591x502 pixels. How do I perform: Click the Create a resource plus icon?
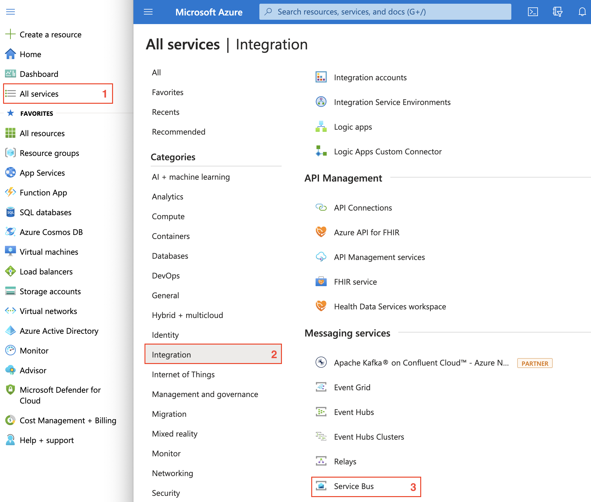point(10,34)
